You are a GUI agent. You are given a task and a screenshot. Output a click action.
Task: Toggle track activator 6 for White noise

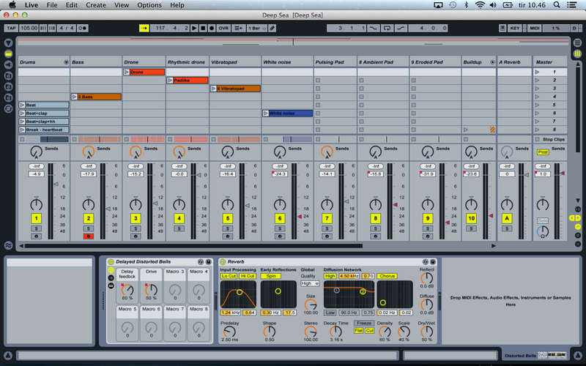click(x=280, y=218)
